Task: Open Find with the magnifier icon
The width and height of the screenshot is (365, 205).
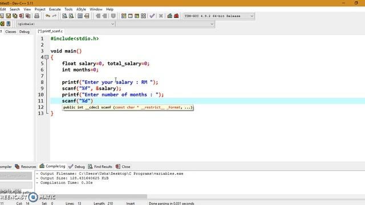Action: [64, 16]
